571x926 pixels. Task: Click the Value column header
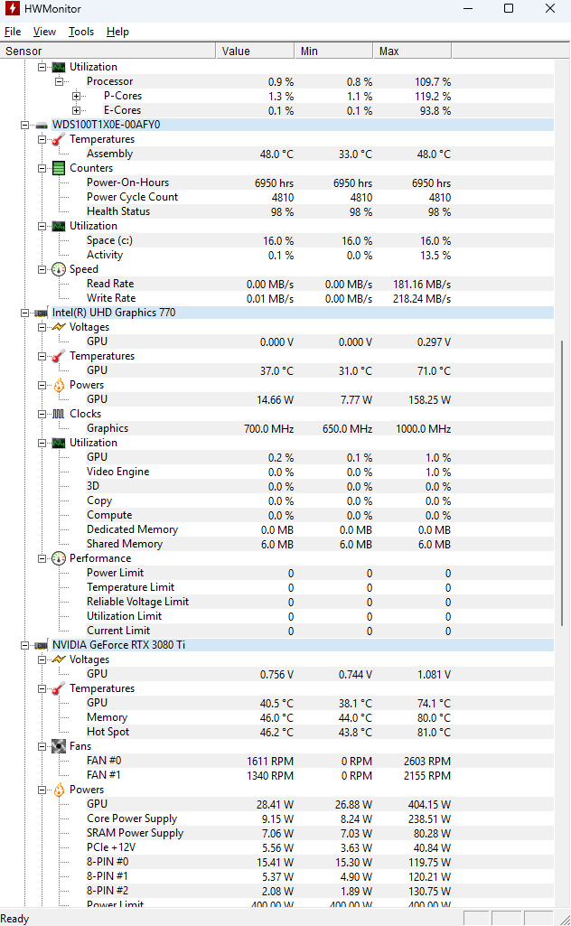pyautogui.click(x=255, y=51)
